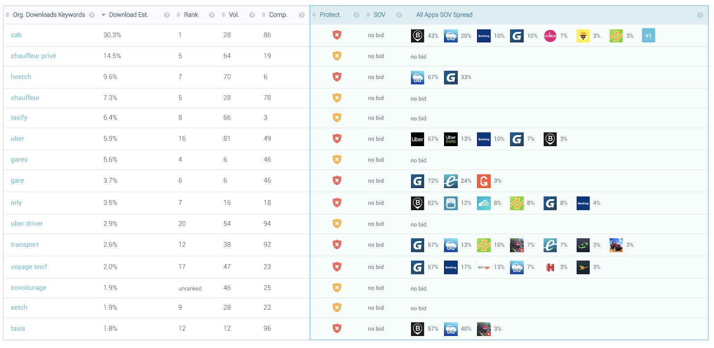
Task: Open the taxify keyword link
Action: point(19,118)
